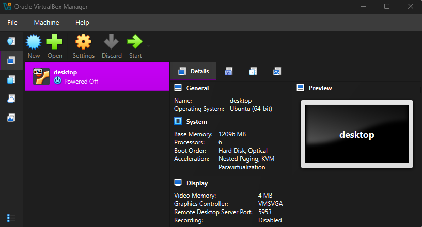Click the Recording "Disabled" value
The width and height of the screenshot is (422, 227).
270,220
